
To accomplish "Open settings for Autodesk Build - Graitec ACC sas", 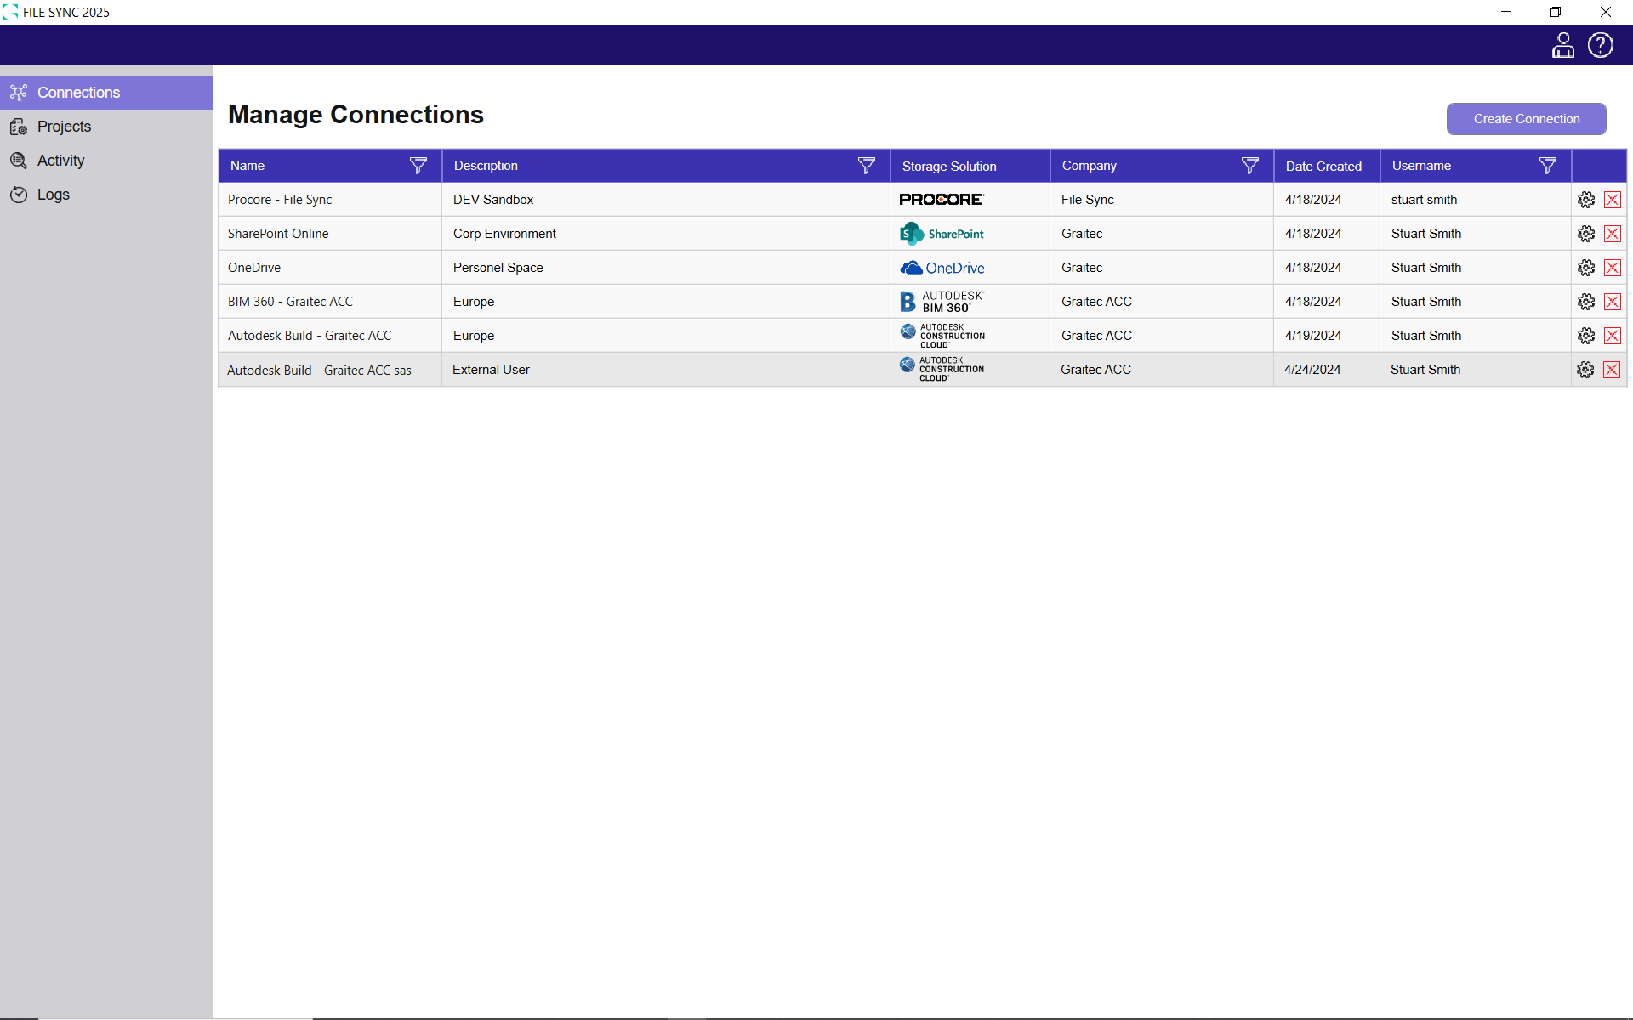I will point(1585,370).
